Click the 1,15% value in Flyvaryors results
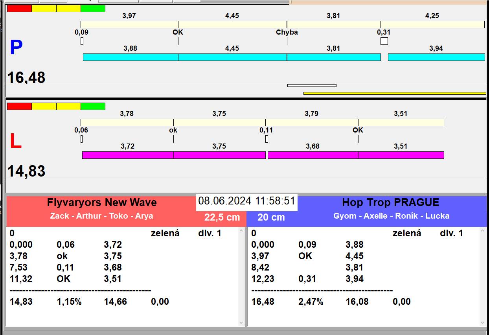 (69, 302)
